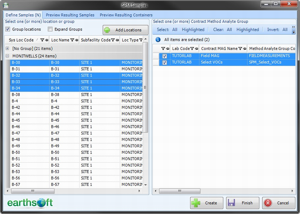The height and width of the screenshot is (214, 300).
Task: Open the Preview Resulting Containers tab
Action: pos(126,15)
